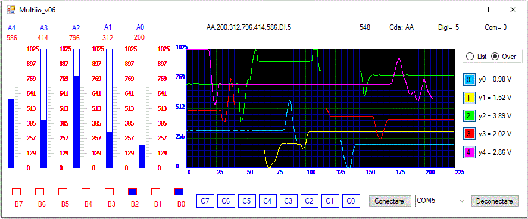
Task: Click the A2 analog level bar
Action: pos(76,108)
